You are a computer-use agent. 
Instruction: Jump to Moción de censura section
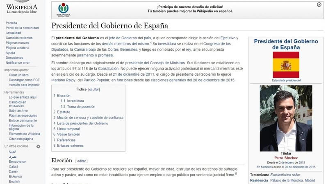[88, 118]
